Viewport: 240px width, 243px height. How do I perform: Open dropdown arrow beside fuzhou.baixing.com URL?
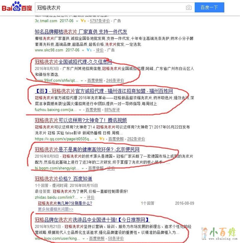pyautogui.click(x=80, y=110)
